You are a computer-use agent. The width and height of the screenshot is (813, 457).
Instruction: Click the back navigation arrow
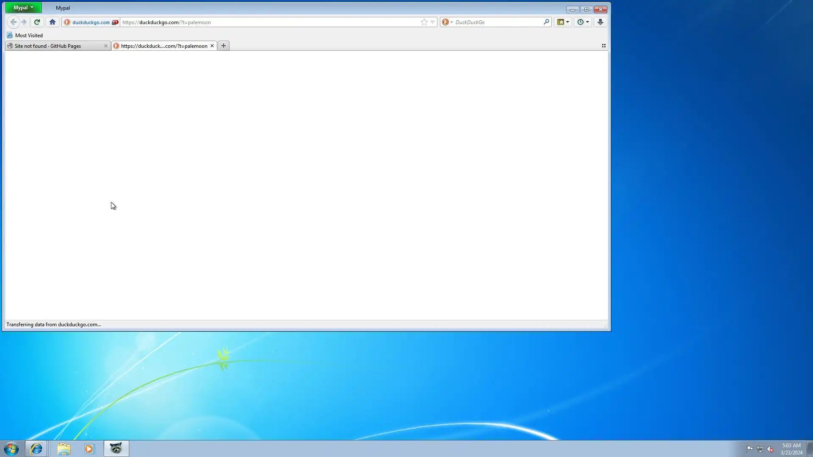(x=13, y=22)
